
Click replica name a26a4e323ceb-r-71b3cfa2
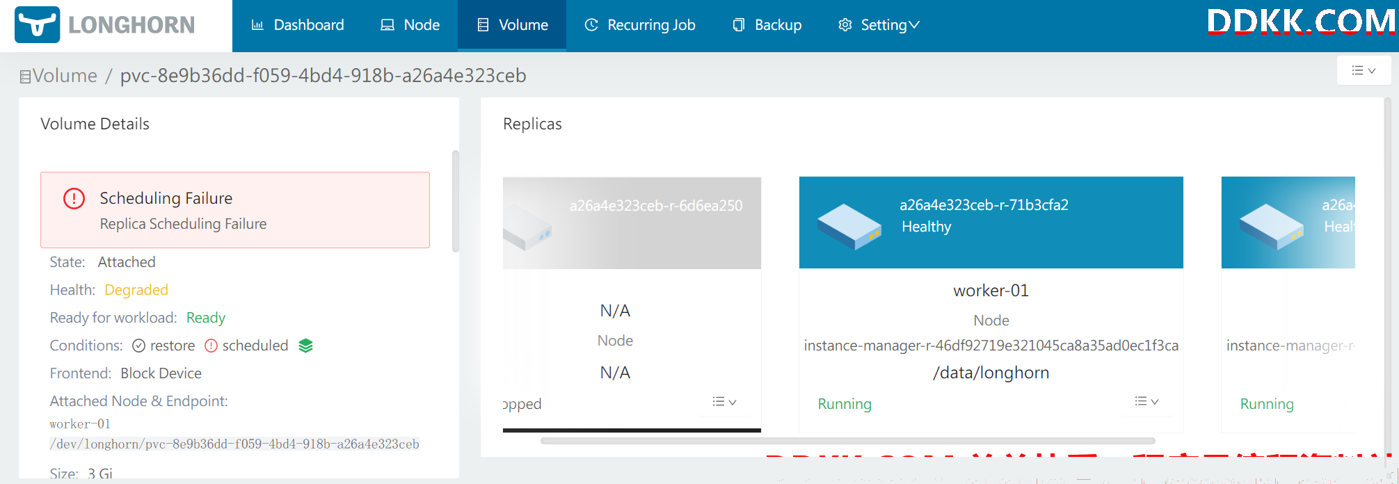[x=984, y=205]
